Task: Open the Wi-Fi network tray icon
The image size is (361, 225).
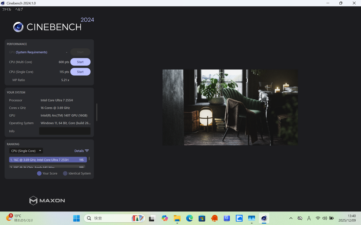Action: 318,218
